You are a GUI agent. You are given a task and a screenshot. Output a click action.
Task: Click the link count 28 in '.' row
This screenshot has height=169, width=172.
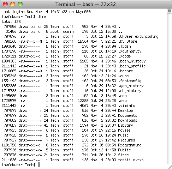[x=46, y=26]
